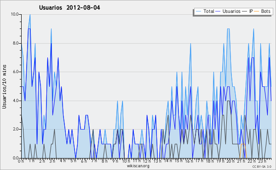Screen dimensions: 276x170
Task: Click the '21 h' x-axis label
Action: click(241, 161)
